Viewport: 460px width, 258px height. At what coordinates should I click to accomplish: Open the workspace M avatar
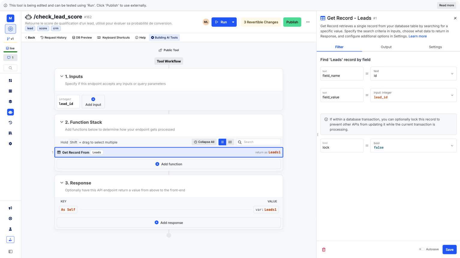tap(10, 18)
